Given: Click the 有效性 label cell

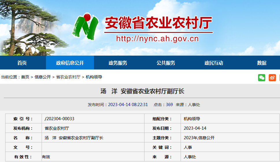Looking at the screenshot, I should 24,157.
